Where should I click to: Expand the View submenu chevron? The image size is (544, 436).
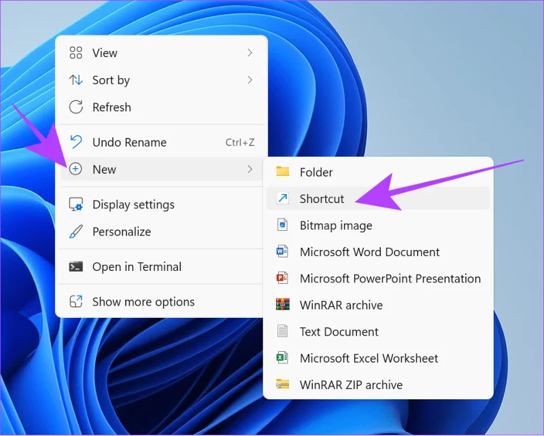[250, 53]
